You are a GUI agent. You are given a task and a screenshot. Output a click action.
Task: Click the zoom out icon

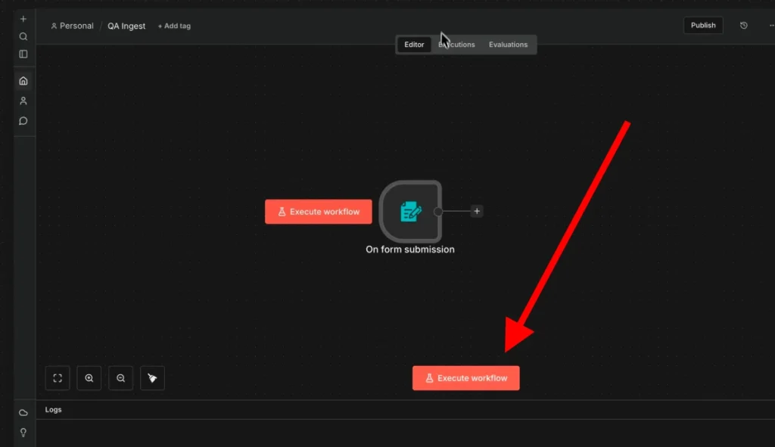click(120, 377)
